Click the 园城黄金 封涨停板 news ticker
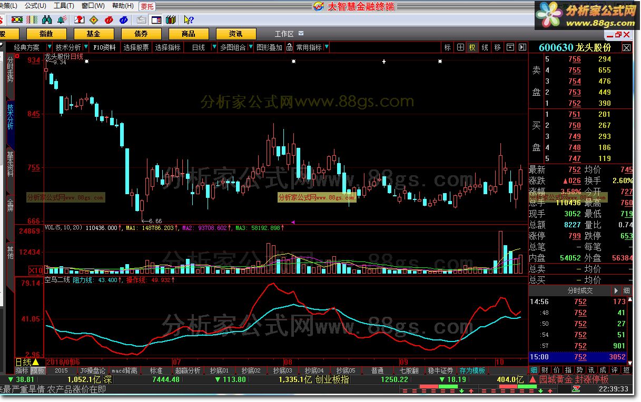The width and height of the screenshot is (641, 402). click(574, 379)
